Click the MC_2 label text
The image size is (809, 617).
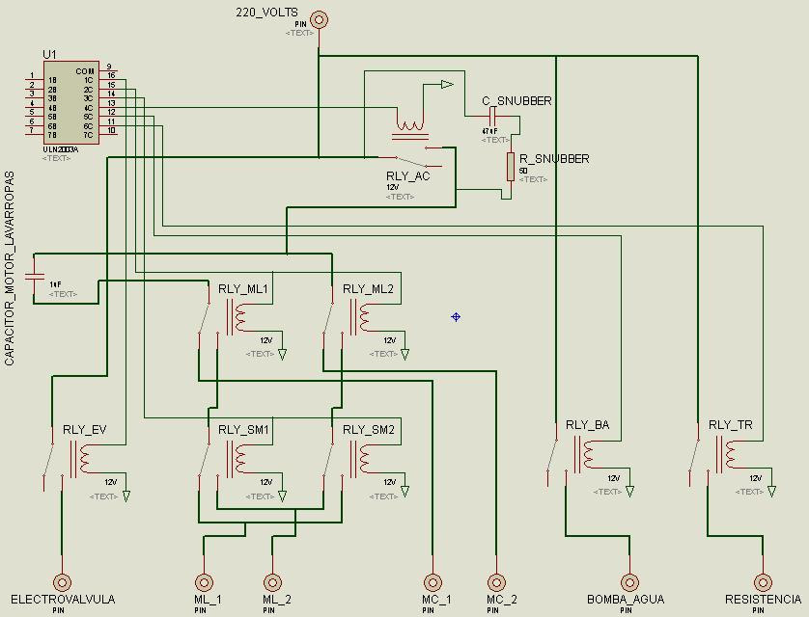501,600
